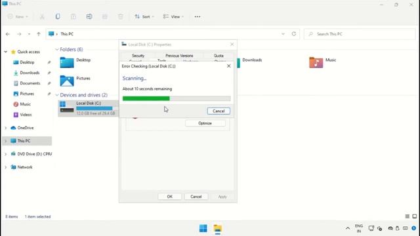Collapse the Devices and drives (2) group
The width and height of the screenshot is (420, 236).
pyautogui.click(x=57, y=95)
